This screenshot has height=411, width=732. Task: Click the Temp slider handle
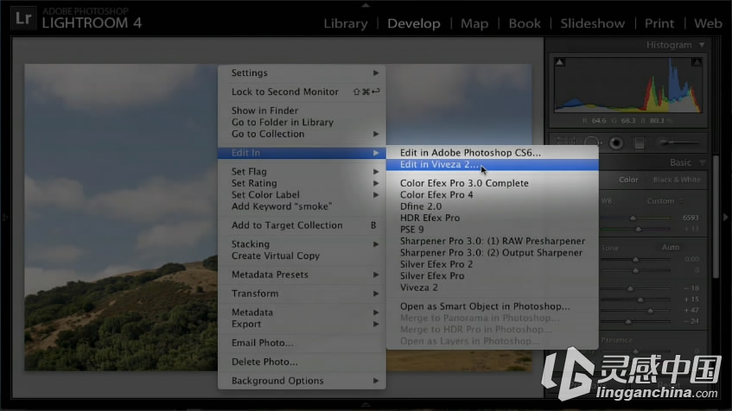point(633,218)
